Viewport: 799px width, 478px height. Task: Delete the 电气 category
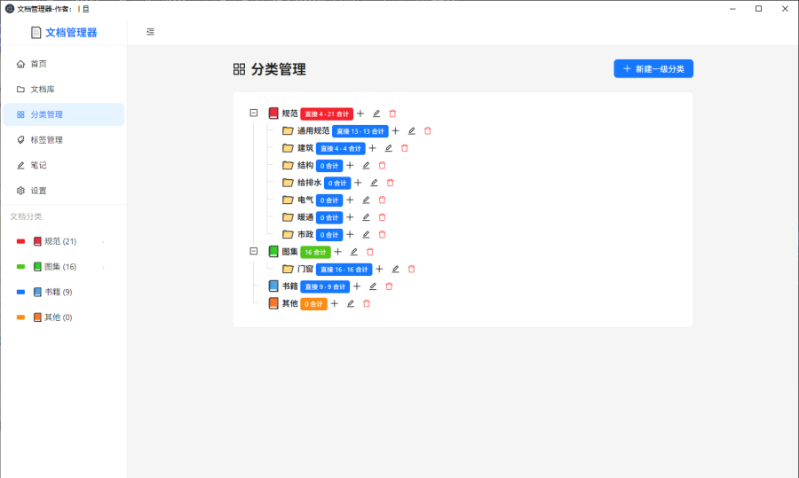click(382, 200)
